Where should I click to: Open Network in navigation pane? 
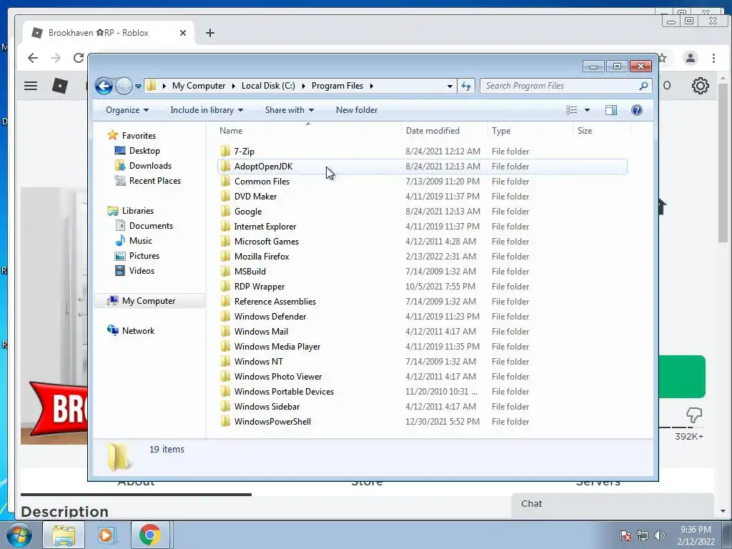tap(138, 331)
